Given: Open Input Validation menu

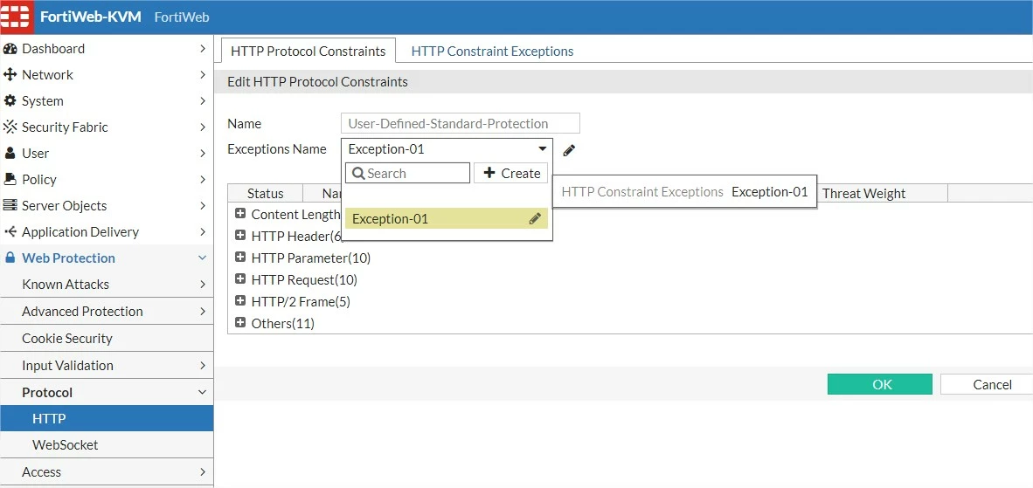Looking at the screenshot, I should (x=107, y=365).
